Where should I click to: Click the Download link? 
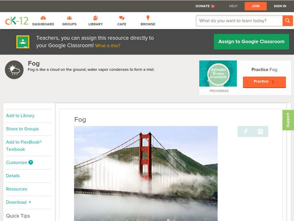(x=16, y=202)
